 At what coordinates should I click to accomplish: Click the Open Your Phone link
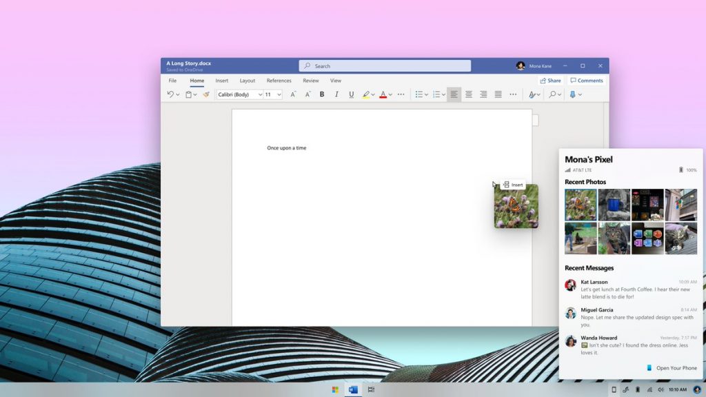672,368
